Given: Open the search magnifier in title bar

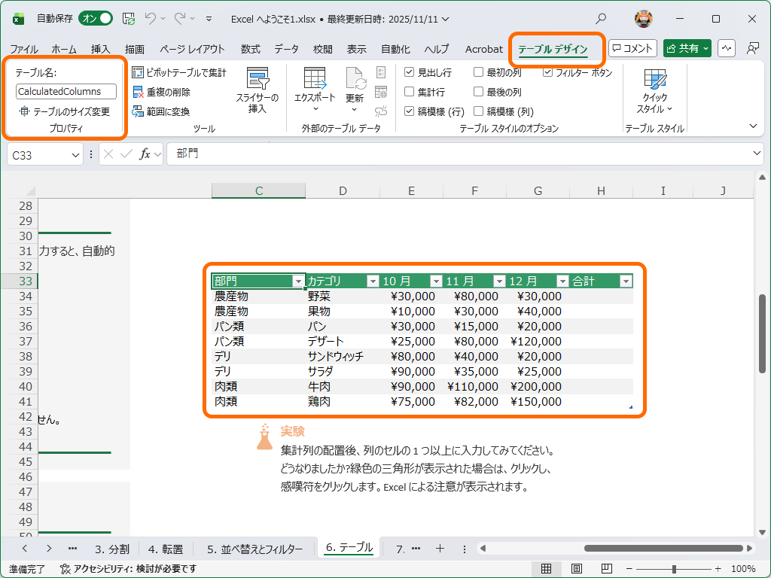Looking at the screenshot, I should click(601, 19).
